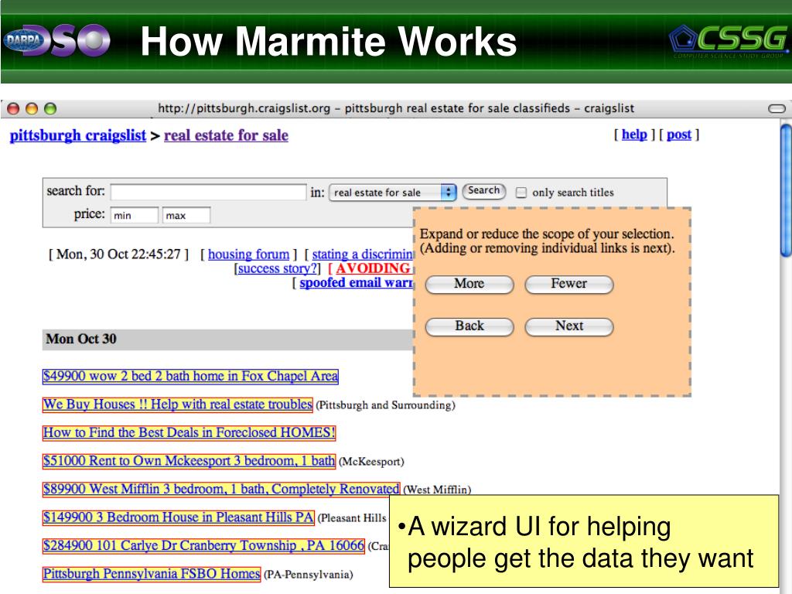Image resolution: width=792 pixels, height=594 pixels.
Task: Click the Fewer button in wizard
Action: pyautogui.click(x=568, y=284)
